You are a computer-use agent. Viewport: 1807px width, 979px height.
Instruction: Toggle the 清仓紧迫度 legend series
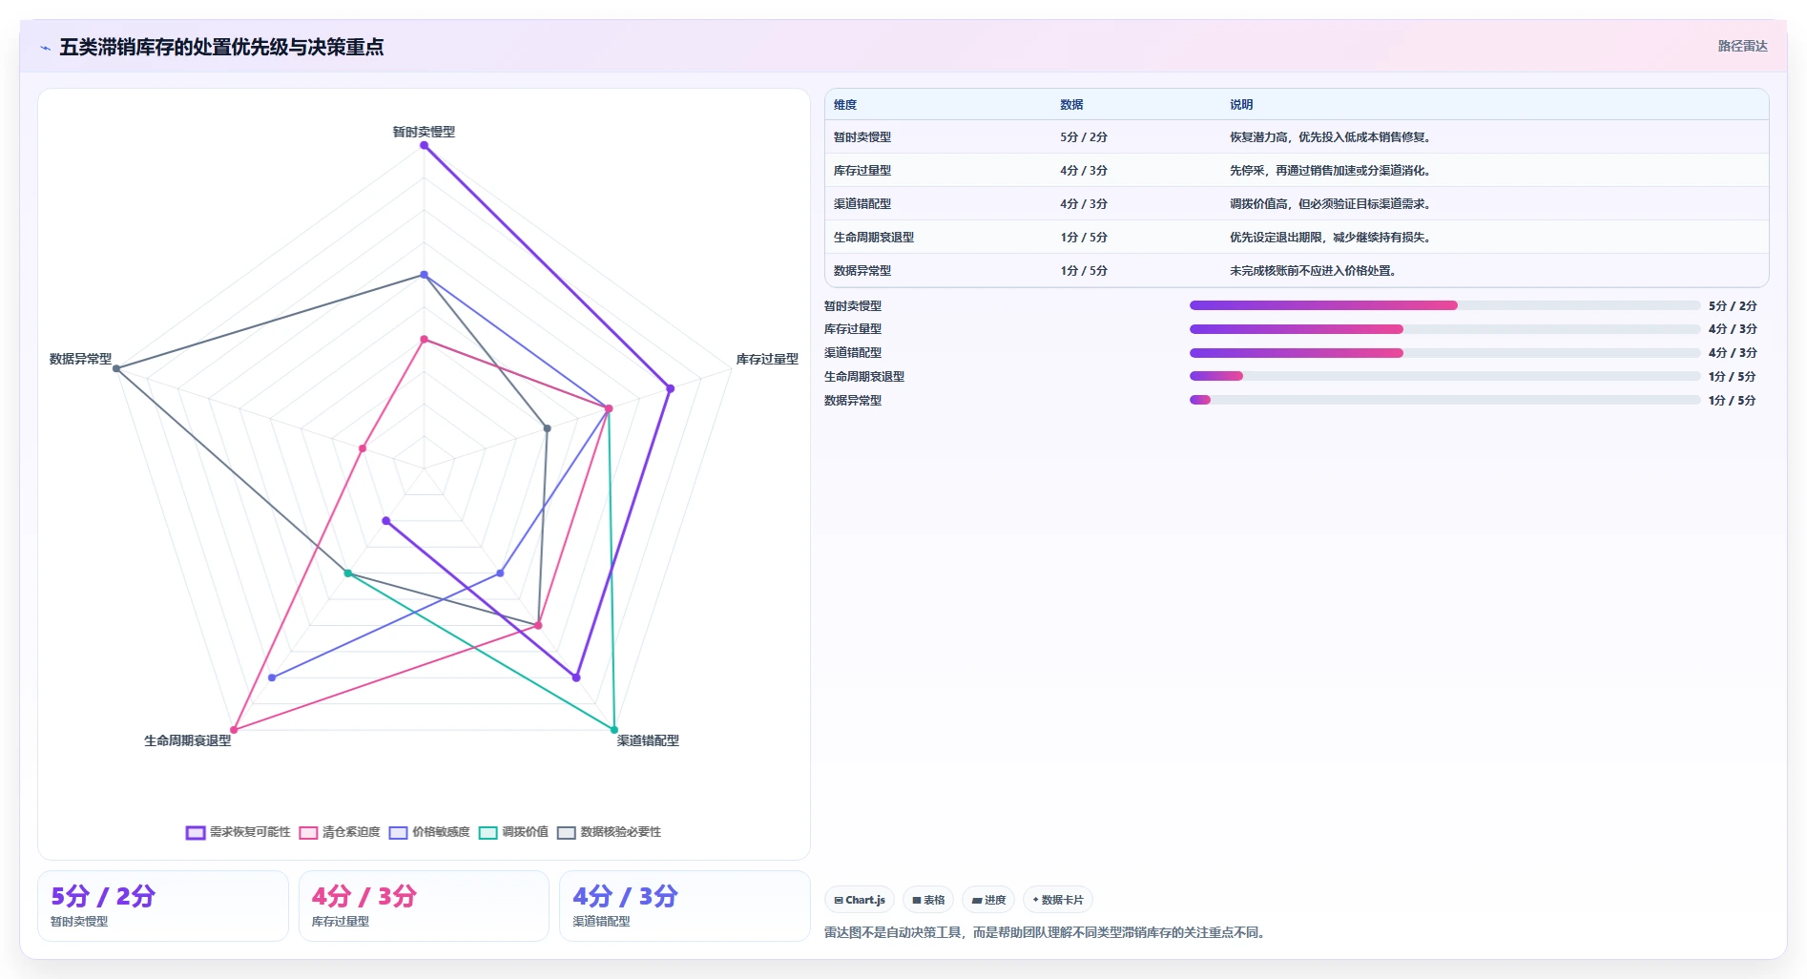pos(340,832)
